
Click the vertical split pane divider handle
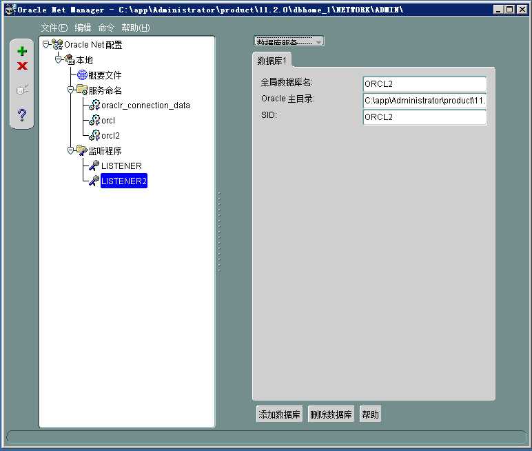pos(219,232)
